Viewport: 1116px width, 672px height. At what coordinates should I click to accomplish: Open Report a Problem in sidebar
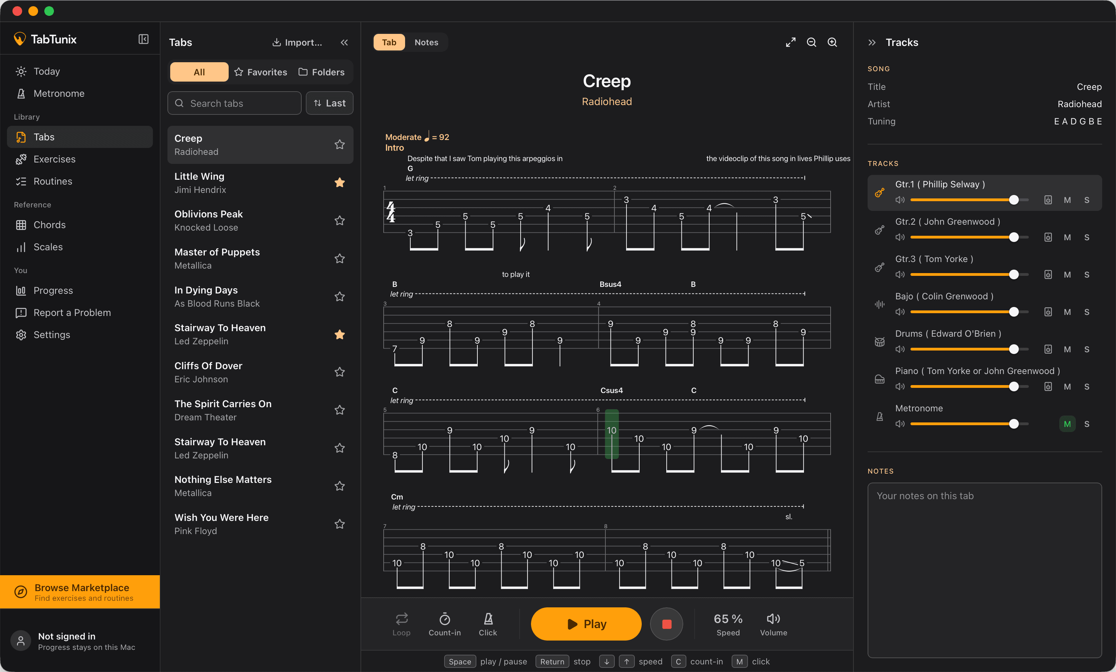point(80,313)
